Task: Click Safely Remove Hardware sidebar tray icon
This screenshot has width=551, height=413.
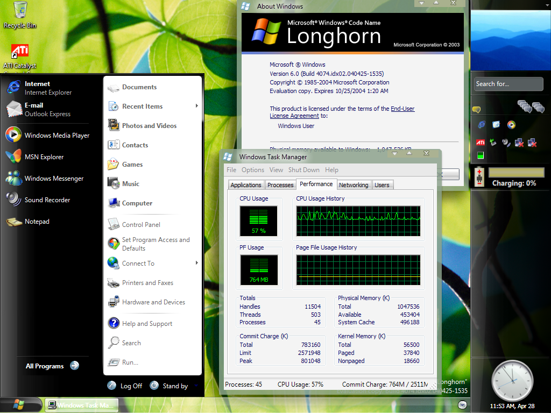Action: point(493,142)
